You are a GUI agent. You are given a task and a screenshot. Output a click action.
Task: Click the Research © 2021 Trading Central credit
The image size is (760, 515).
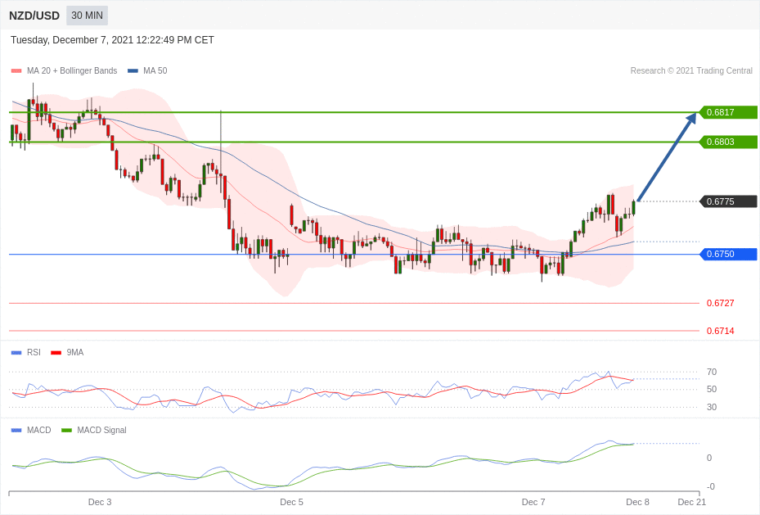(691, 70)
